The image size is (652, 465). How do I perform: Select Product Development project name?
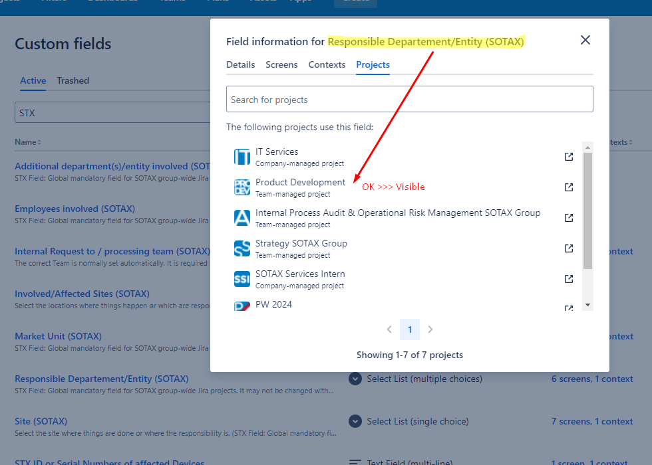(x=300, y=182)
